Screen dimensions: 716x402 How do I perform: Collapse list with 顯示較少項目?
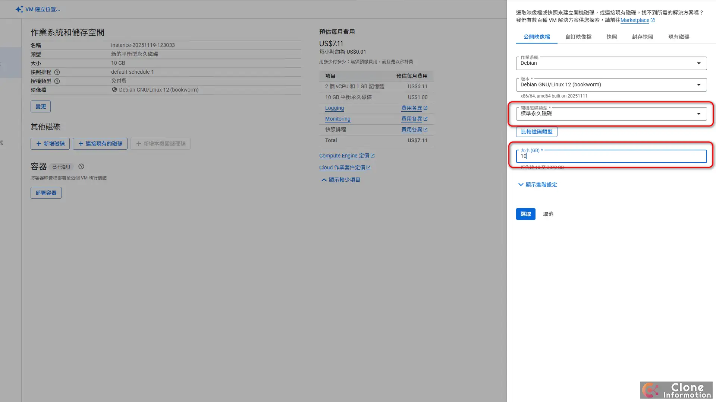tap(340, 180)
